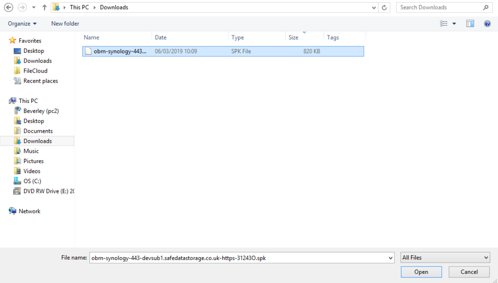Image resolution: width=498 pixels, height=283 pixels.
Task: Sort files by Date column header
Action: pyautogui.click(x=161, y=38)
